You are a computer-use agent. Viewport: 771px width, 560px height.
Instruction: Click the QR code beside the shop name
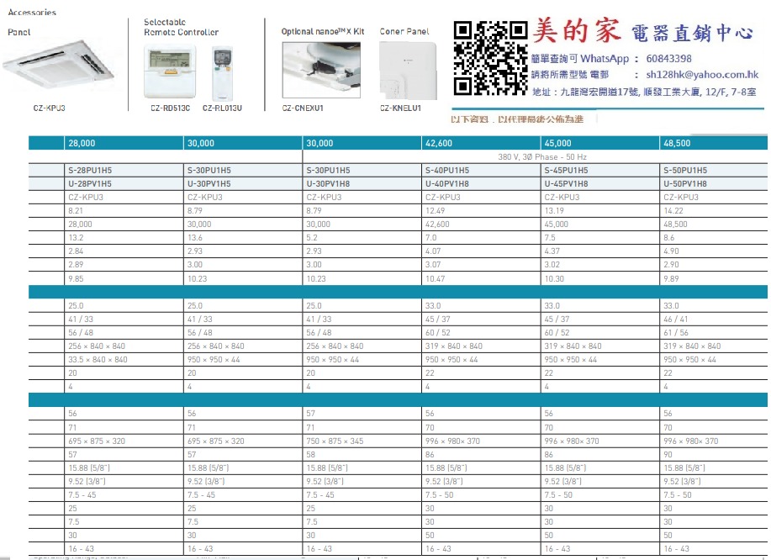pos(490,58)
